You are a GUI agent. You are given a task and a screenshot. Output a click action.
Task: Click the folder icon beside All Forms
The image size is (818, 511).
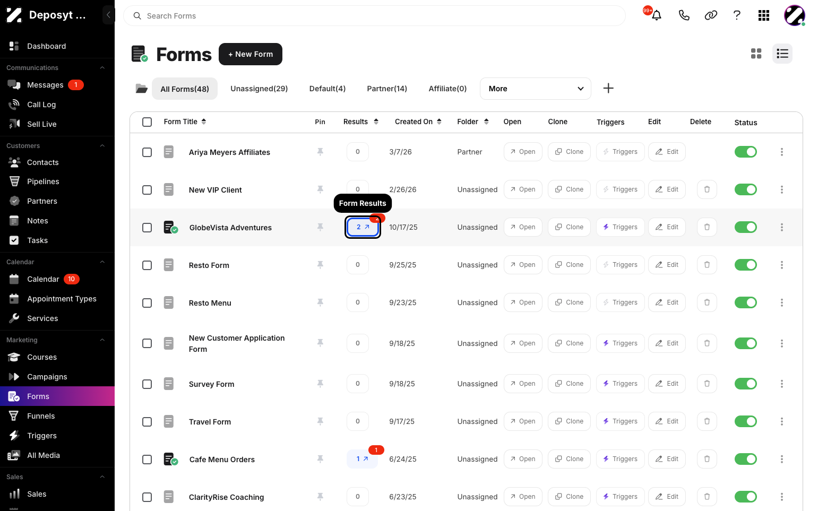[x=141, y=89]
